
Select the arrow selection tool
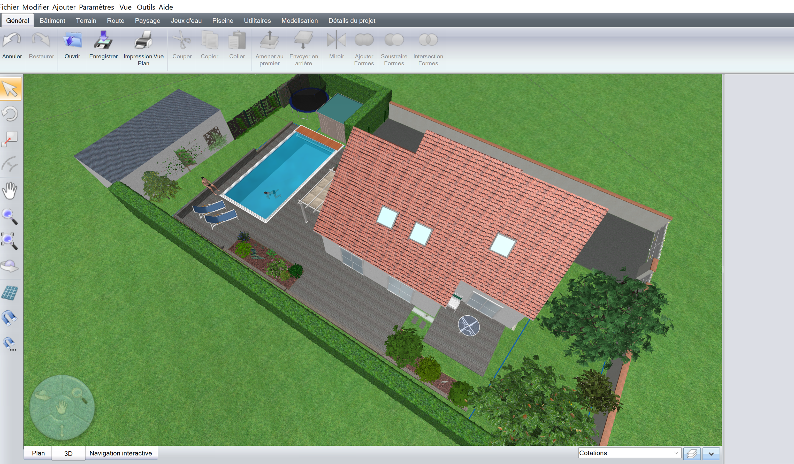pos(11,89)
